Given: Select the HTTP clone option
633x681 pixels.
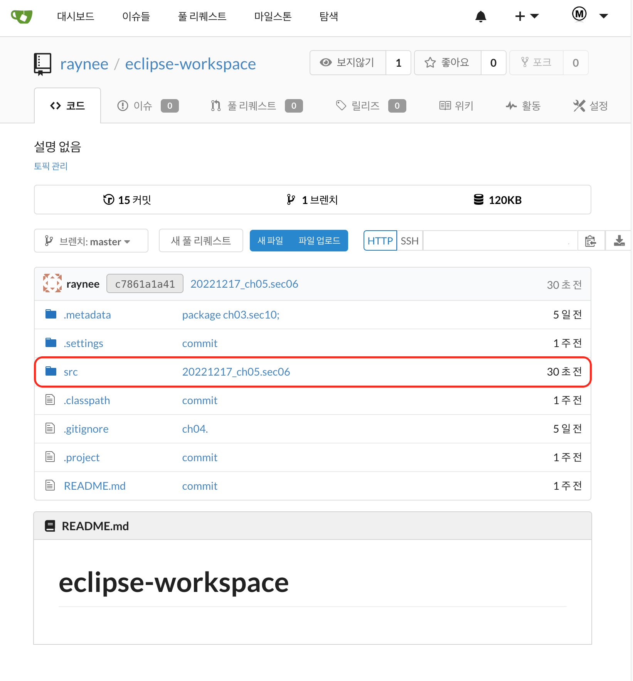Looking at the screenshot, I should [380, 241].
